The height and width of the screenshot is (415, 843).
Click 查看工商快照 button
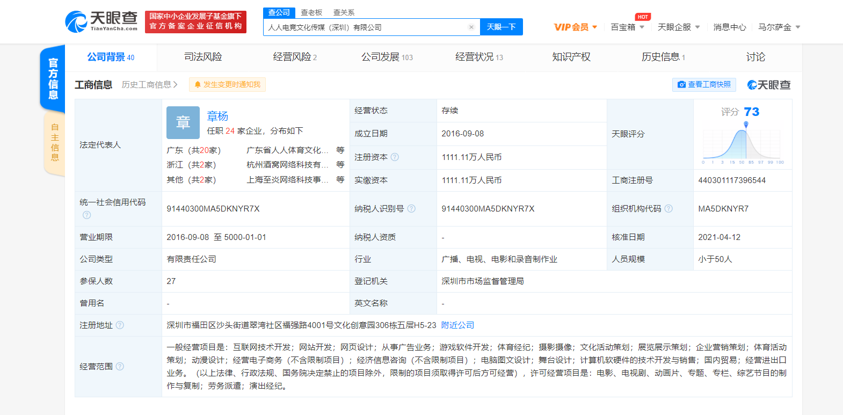704,85
